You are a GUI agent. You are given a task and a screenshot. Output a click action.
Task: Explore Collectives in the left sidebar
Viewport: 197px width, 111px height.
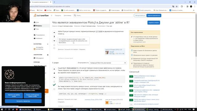click(38, 48)
